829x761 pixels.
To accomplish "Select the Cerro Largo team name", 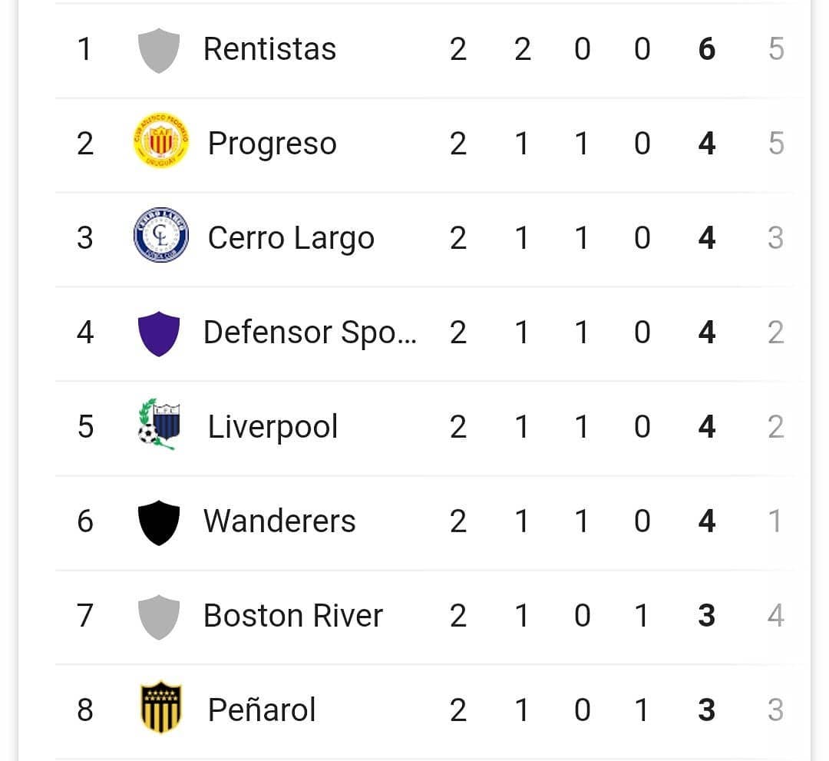I will pyautogui.click(x=292, y=237).
